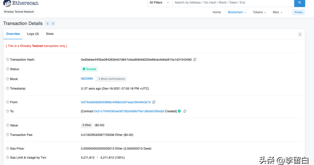
Task: Open block 9825989 link
Action: pyautogui.click(x=87, y=79)
